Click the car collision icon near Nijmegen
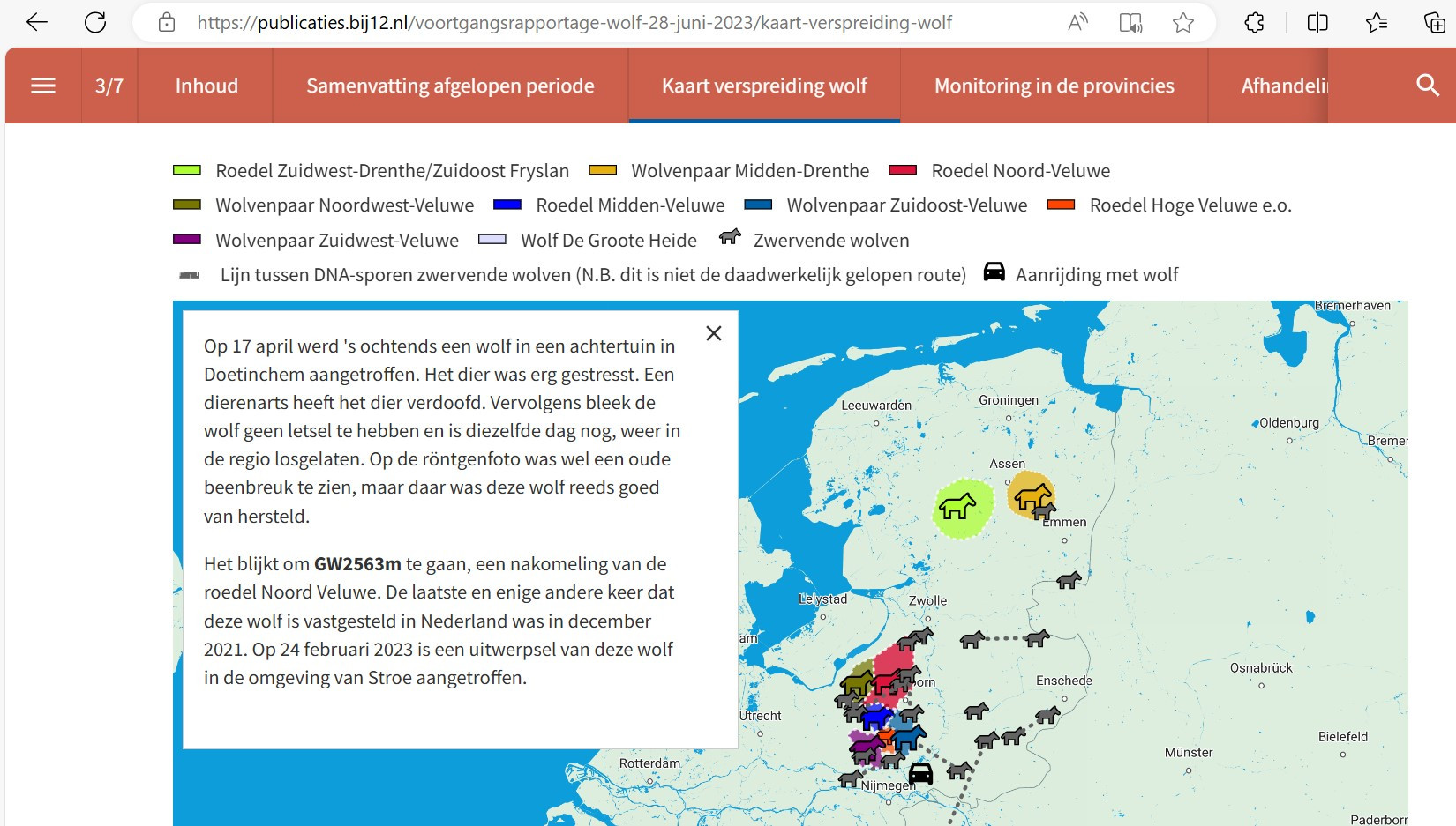1456x826 pixels. [920, 774]
